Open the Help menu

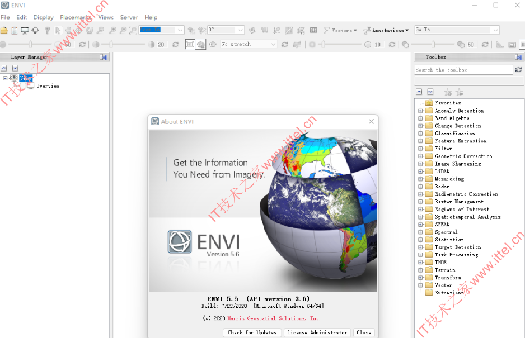point(151,17)
